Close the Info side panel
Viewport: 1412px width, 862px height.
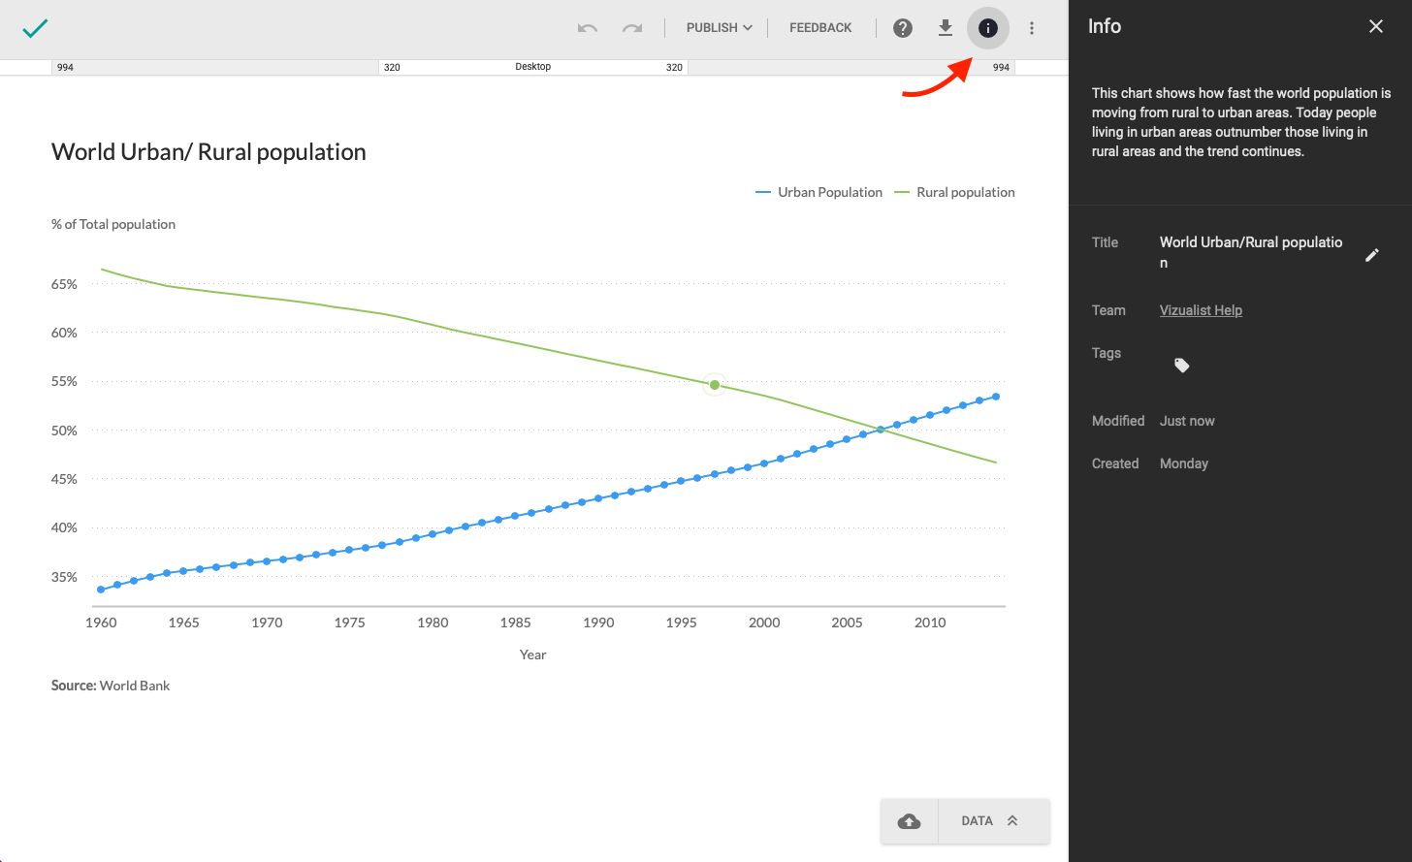(1376, 27)
